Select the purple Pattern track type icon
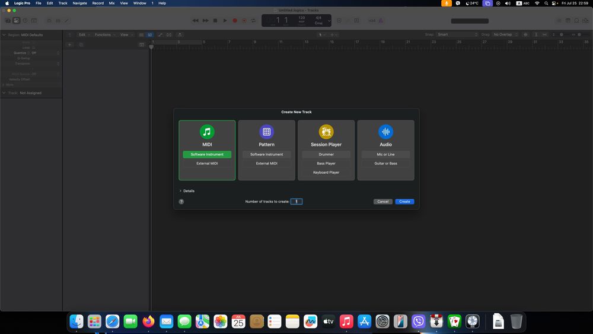Screen dimensions: 593x334 (x=267, y=132)
